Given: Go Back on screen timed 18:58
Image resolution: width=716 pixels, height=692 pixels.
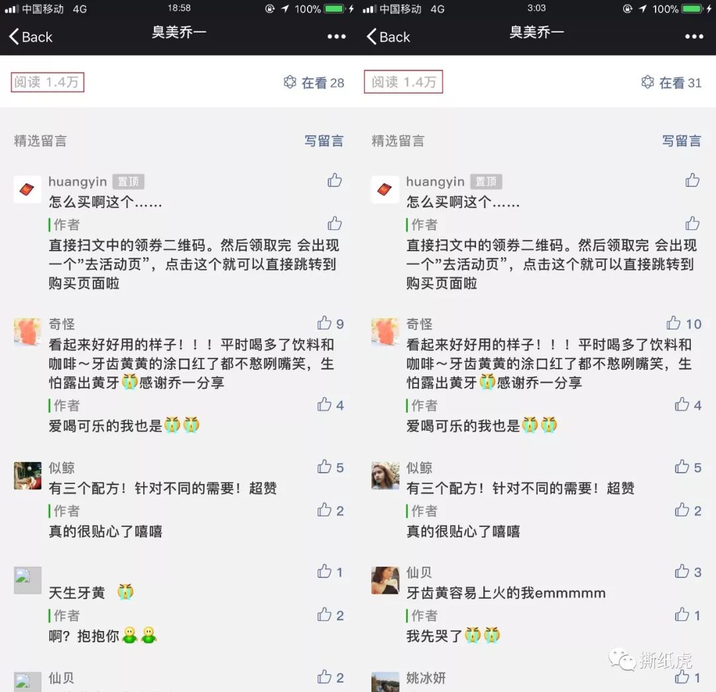Looking at the screenshot, I should tap(30, 36).
